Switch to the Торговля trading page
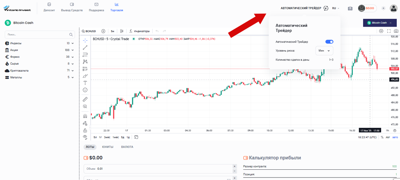Image resolution: width=400 pixels, height=180 pixels. [x=117, y=7]
